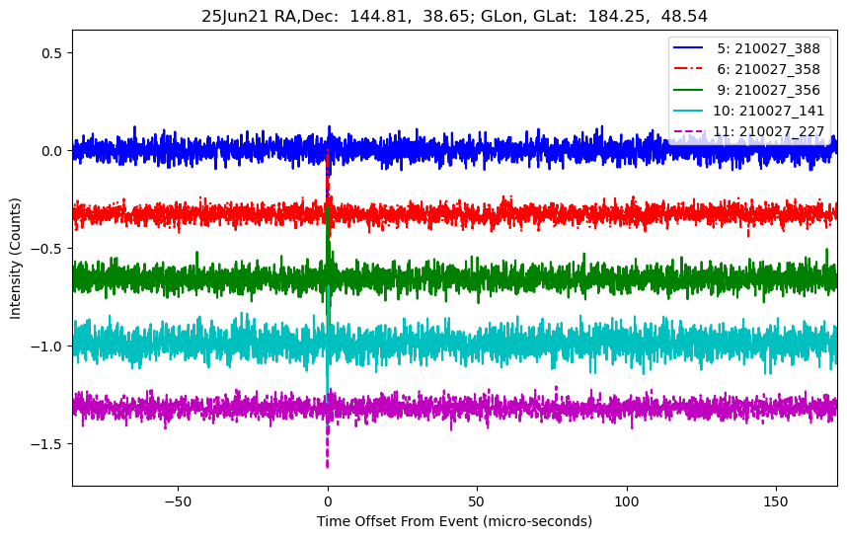Click the x-axis label Time Offset From Event

(x=454, y=521)
